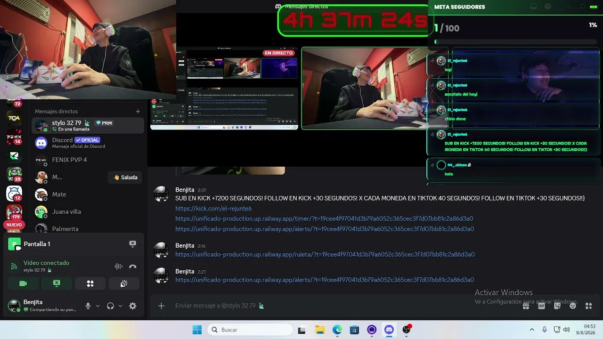Click the 4h 37m 24s countdown timer
Viewport: 603px width, 339px height.
click(x=355, y=21)
